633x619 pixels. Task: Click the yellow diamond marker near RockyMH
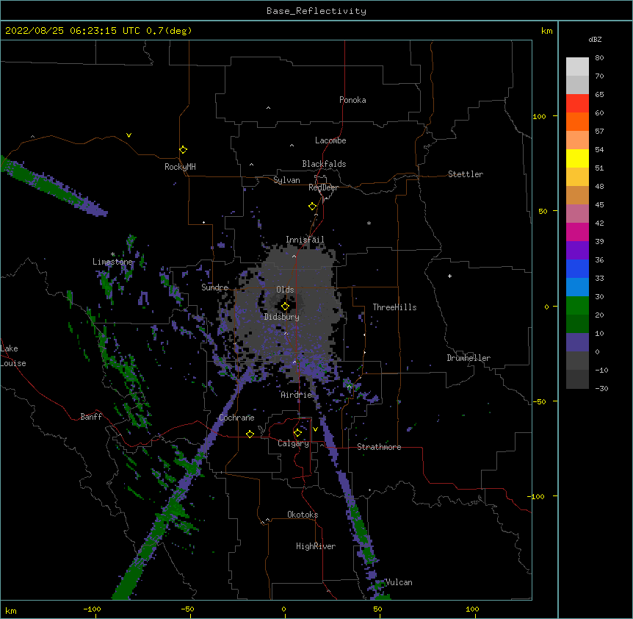[183, 150]
